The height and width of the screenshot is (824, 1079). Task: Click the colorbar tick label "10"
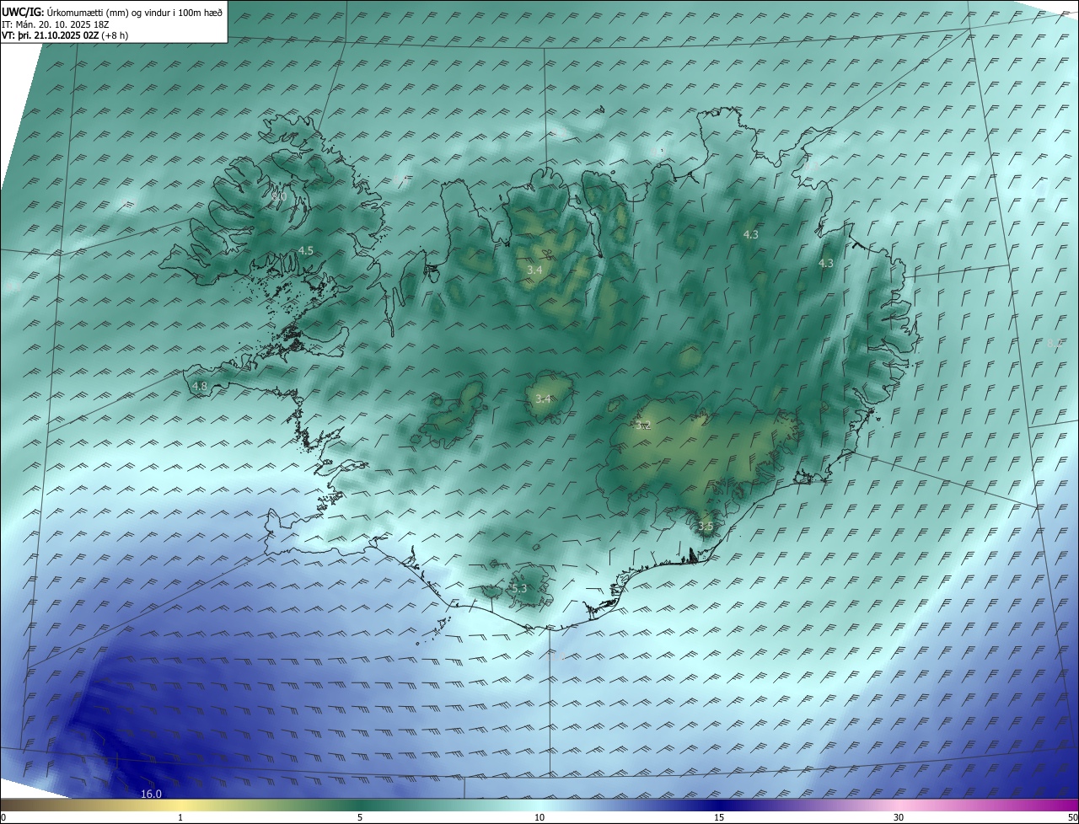point(539,817)
